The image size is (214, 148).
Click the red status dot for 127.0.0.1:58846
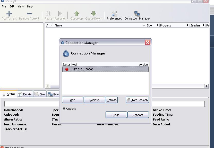pos(67,69)
